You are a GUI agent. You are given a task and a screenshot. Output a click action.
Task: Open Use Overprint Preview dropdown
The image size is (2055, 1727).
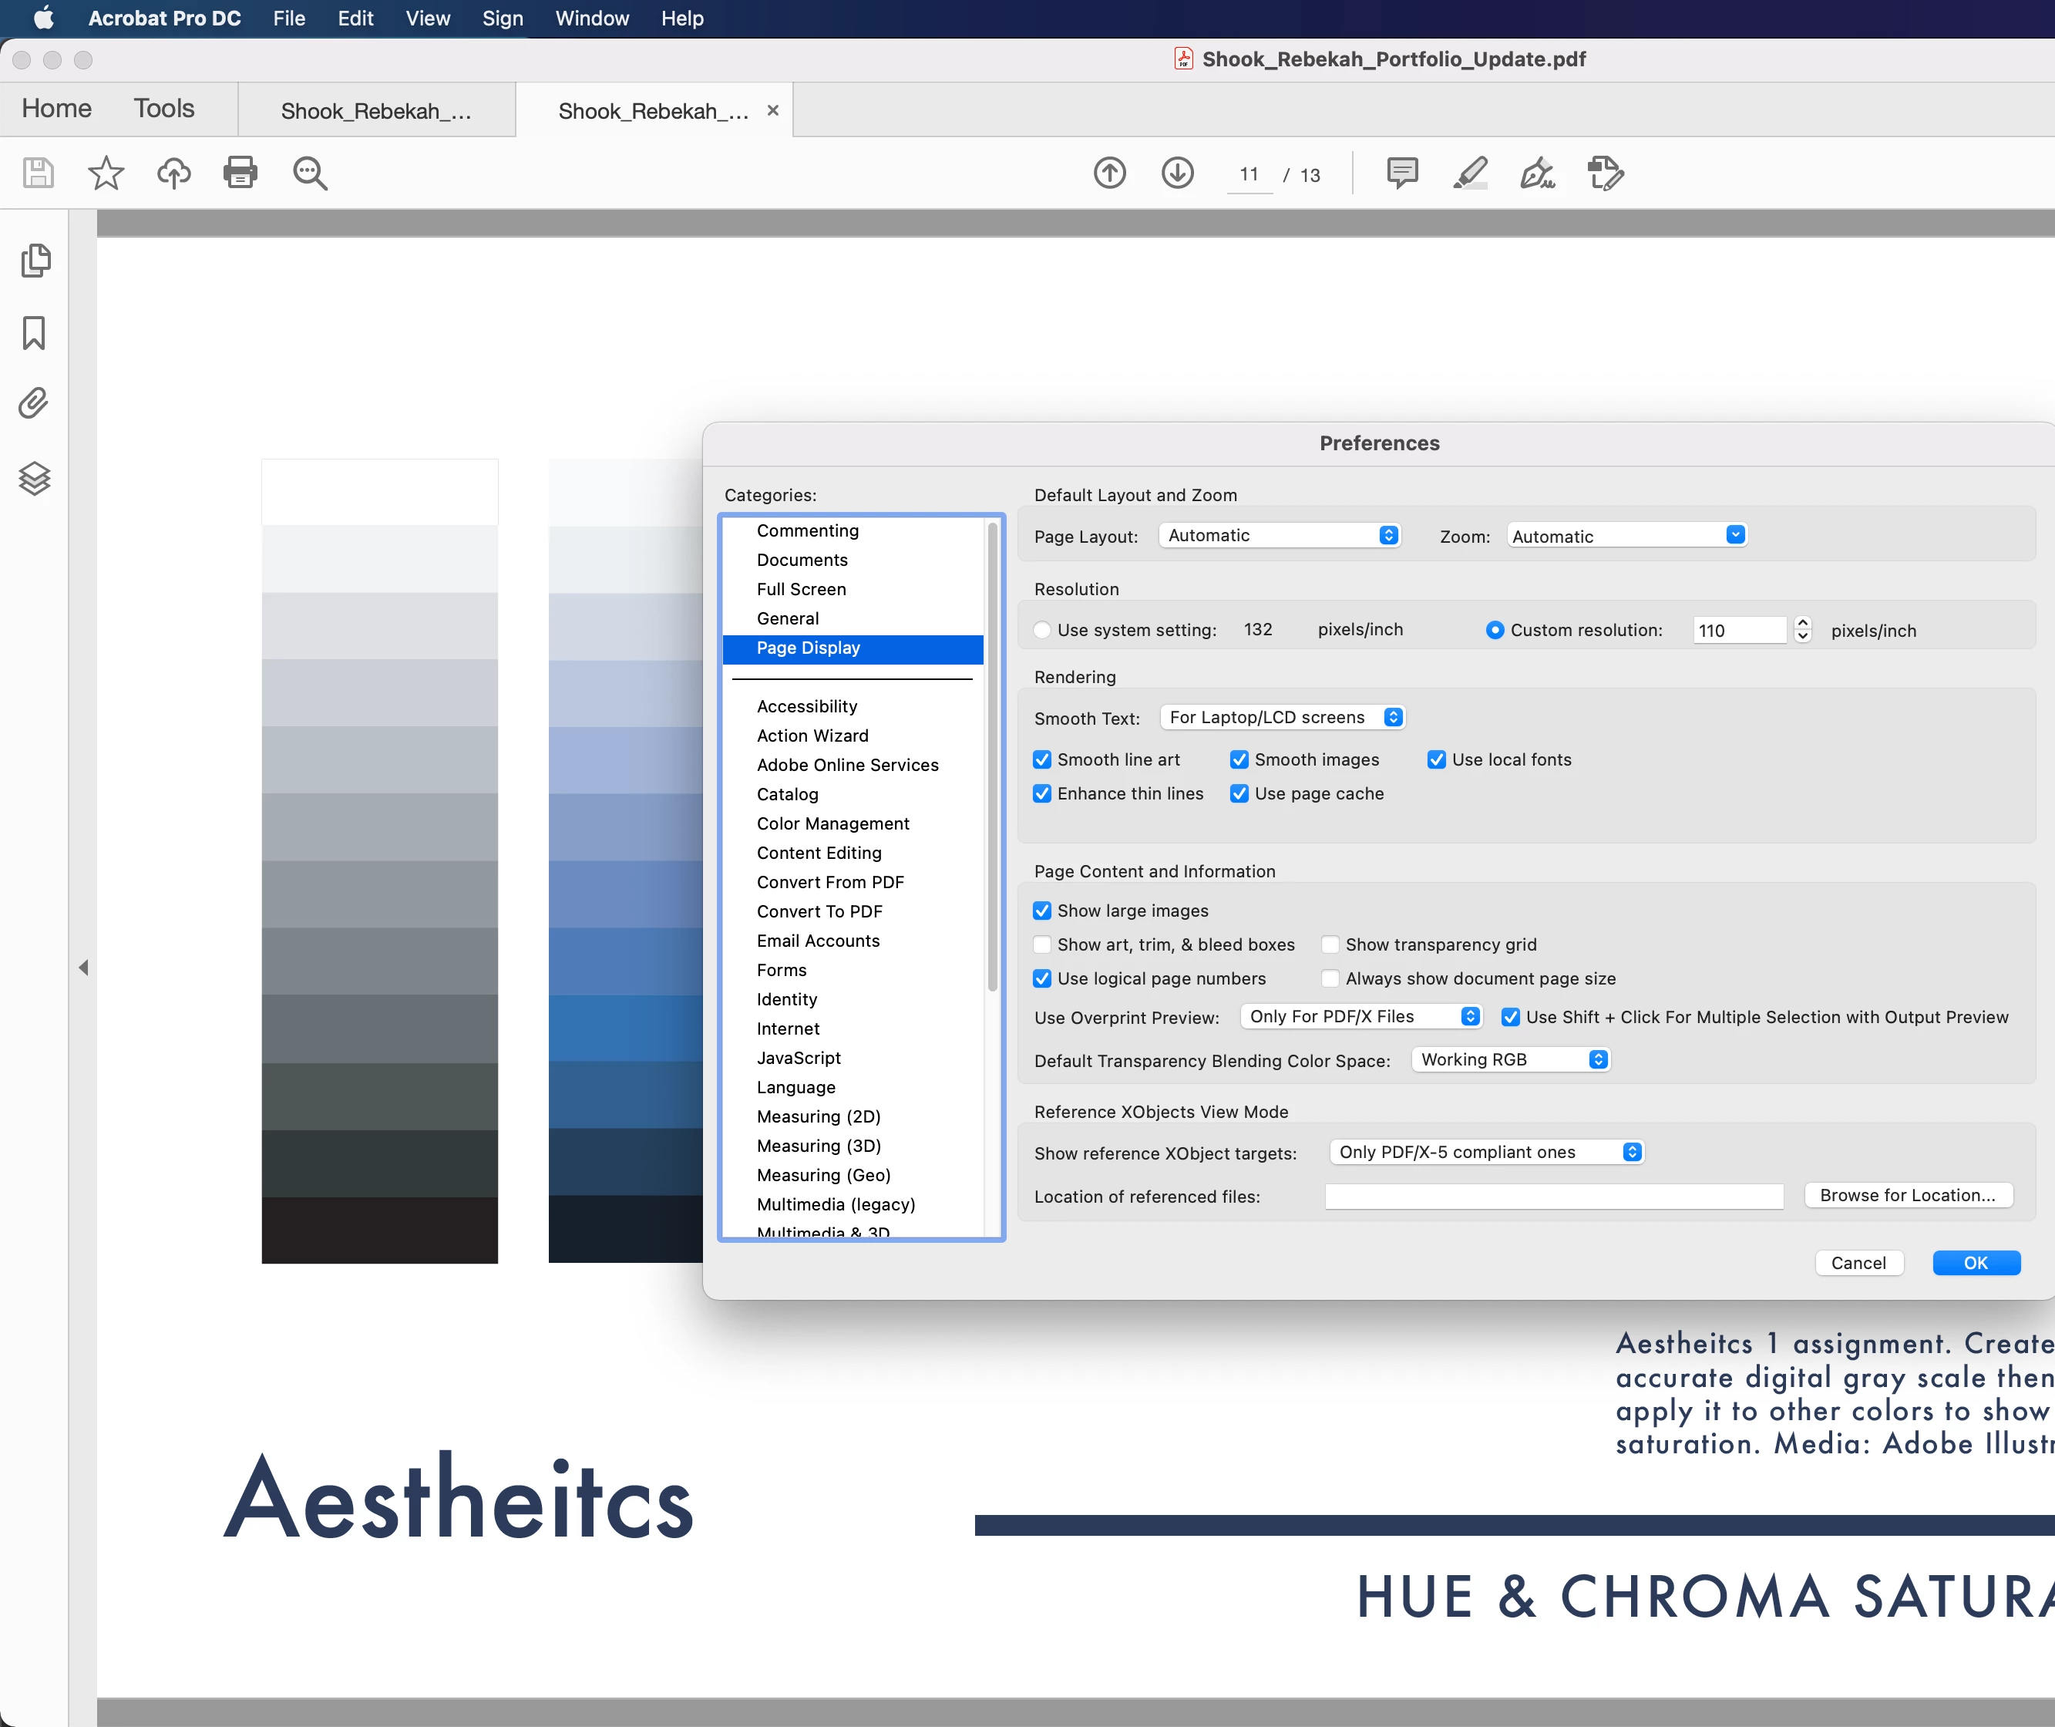click(x=1359, y=1017)
